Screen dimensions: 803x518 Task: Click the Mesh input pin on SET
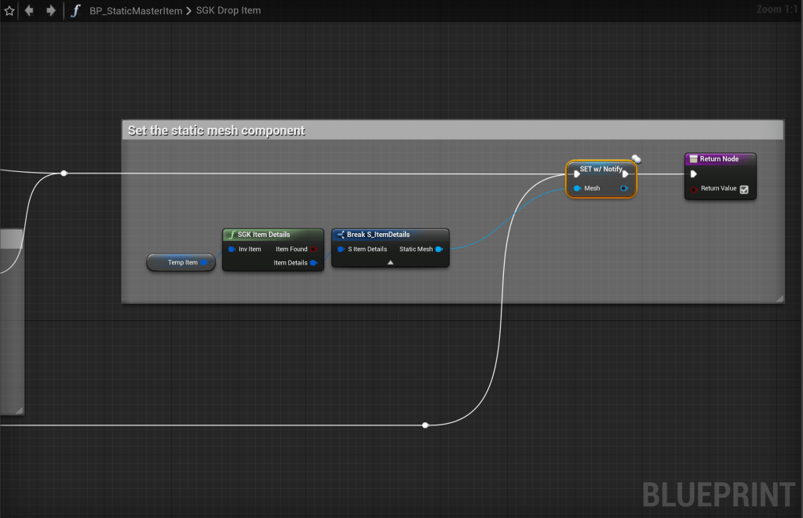tap(577, 188)
